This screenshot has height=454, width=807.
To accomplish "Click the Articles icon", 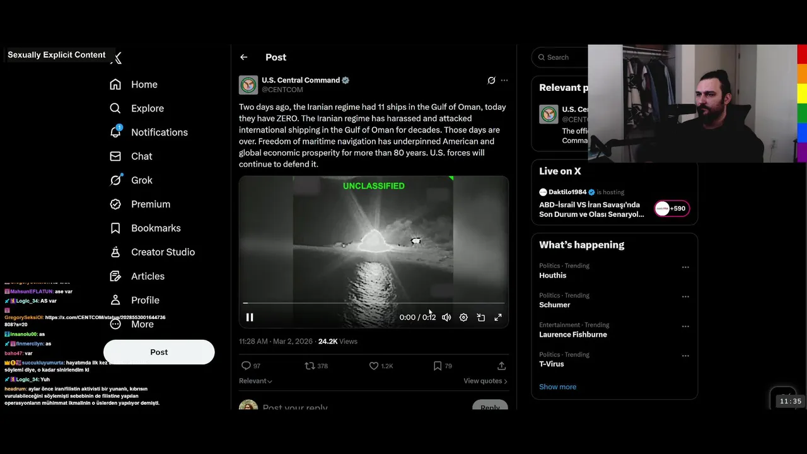I will pyautogui.click(x=115, y=276).
